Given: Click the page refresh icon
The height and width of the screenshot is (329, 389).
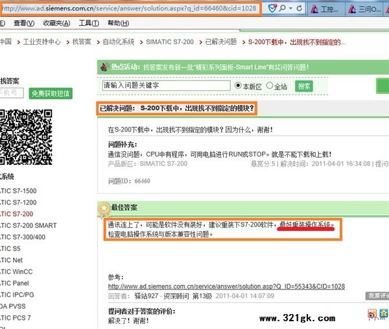Looking at the screenshot, I should click(x=299, y=8).
